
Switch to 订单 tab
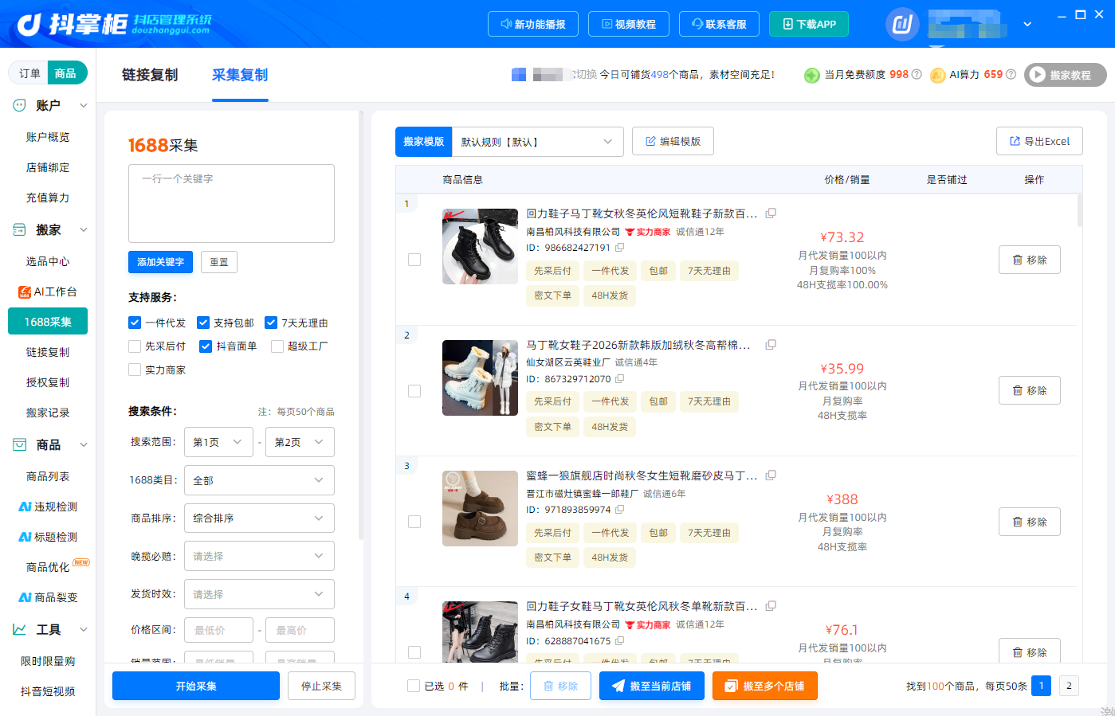point(29,73)
